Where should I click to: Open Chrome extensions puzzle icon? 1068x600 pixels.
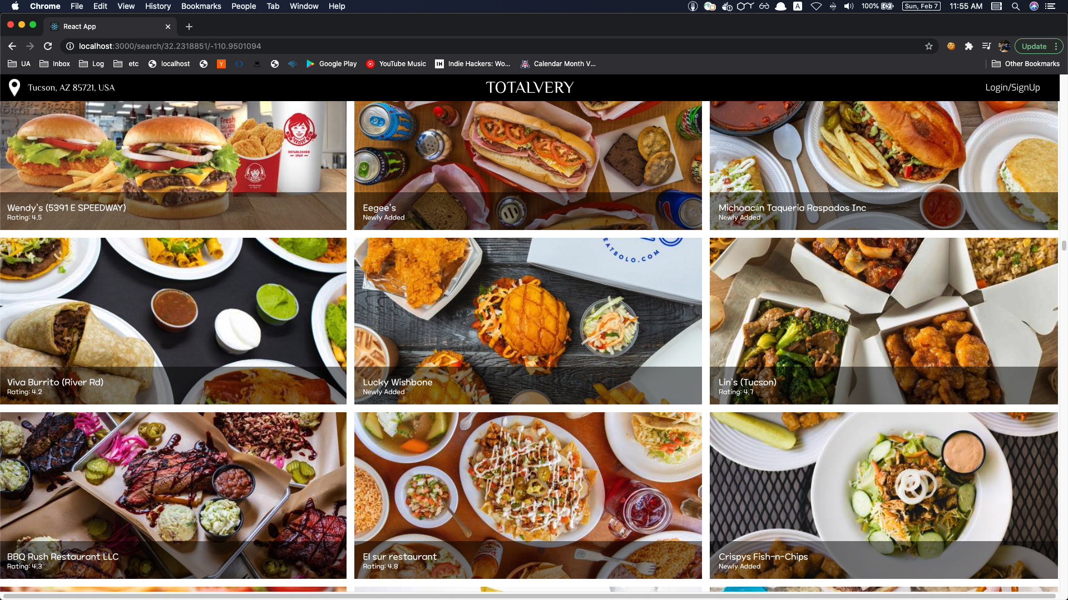968,46
